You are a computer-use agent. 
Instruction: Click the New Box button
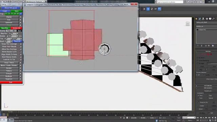5,28
